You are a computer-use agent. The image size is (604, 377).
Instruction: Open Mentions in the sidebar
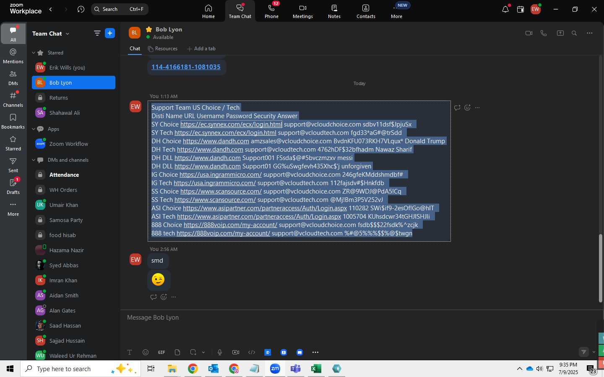click(13, 56)
